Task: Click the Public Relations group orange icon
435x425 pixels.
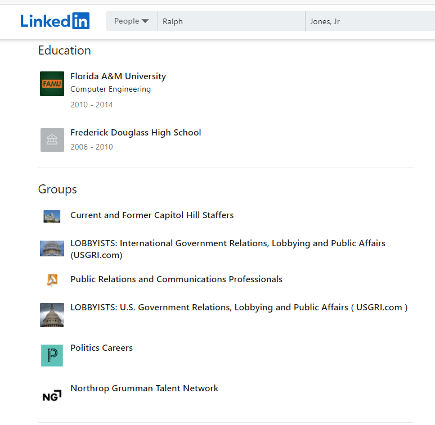Action: (52, 280)
